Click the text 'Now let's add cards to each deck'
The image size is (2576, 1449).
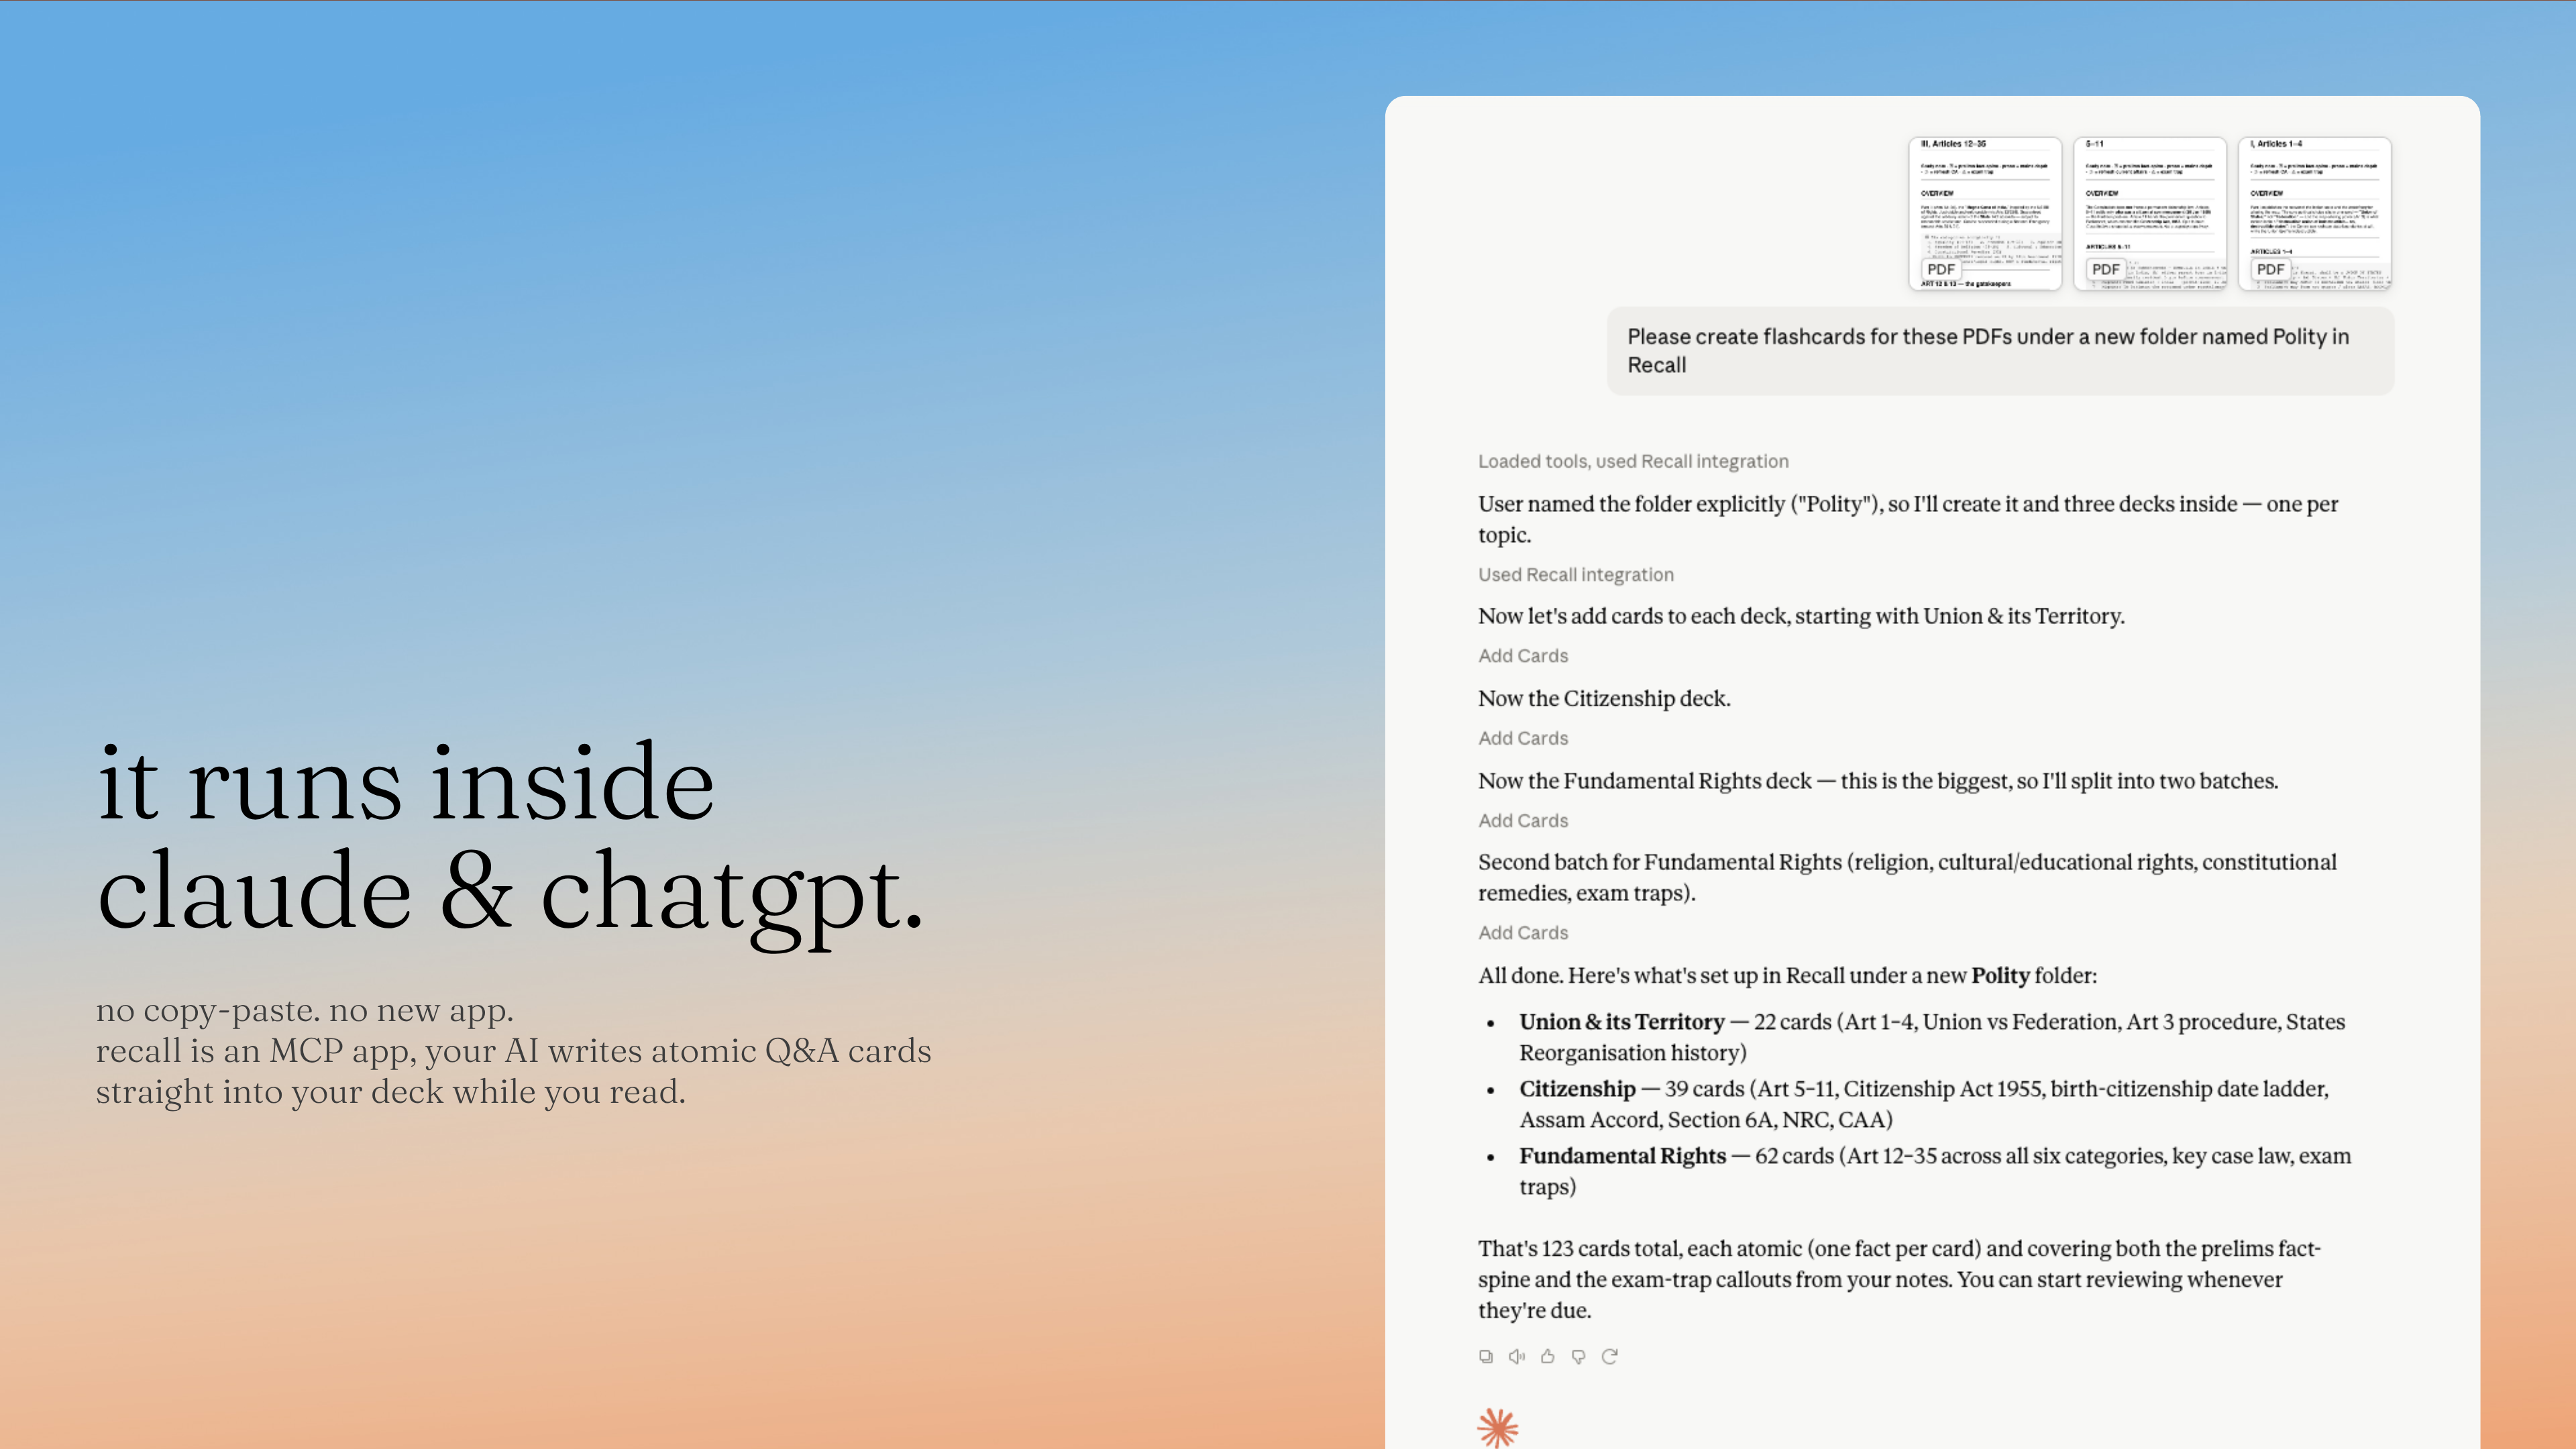pos(1801,616)
